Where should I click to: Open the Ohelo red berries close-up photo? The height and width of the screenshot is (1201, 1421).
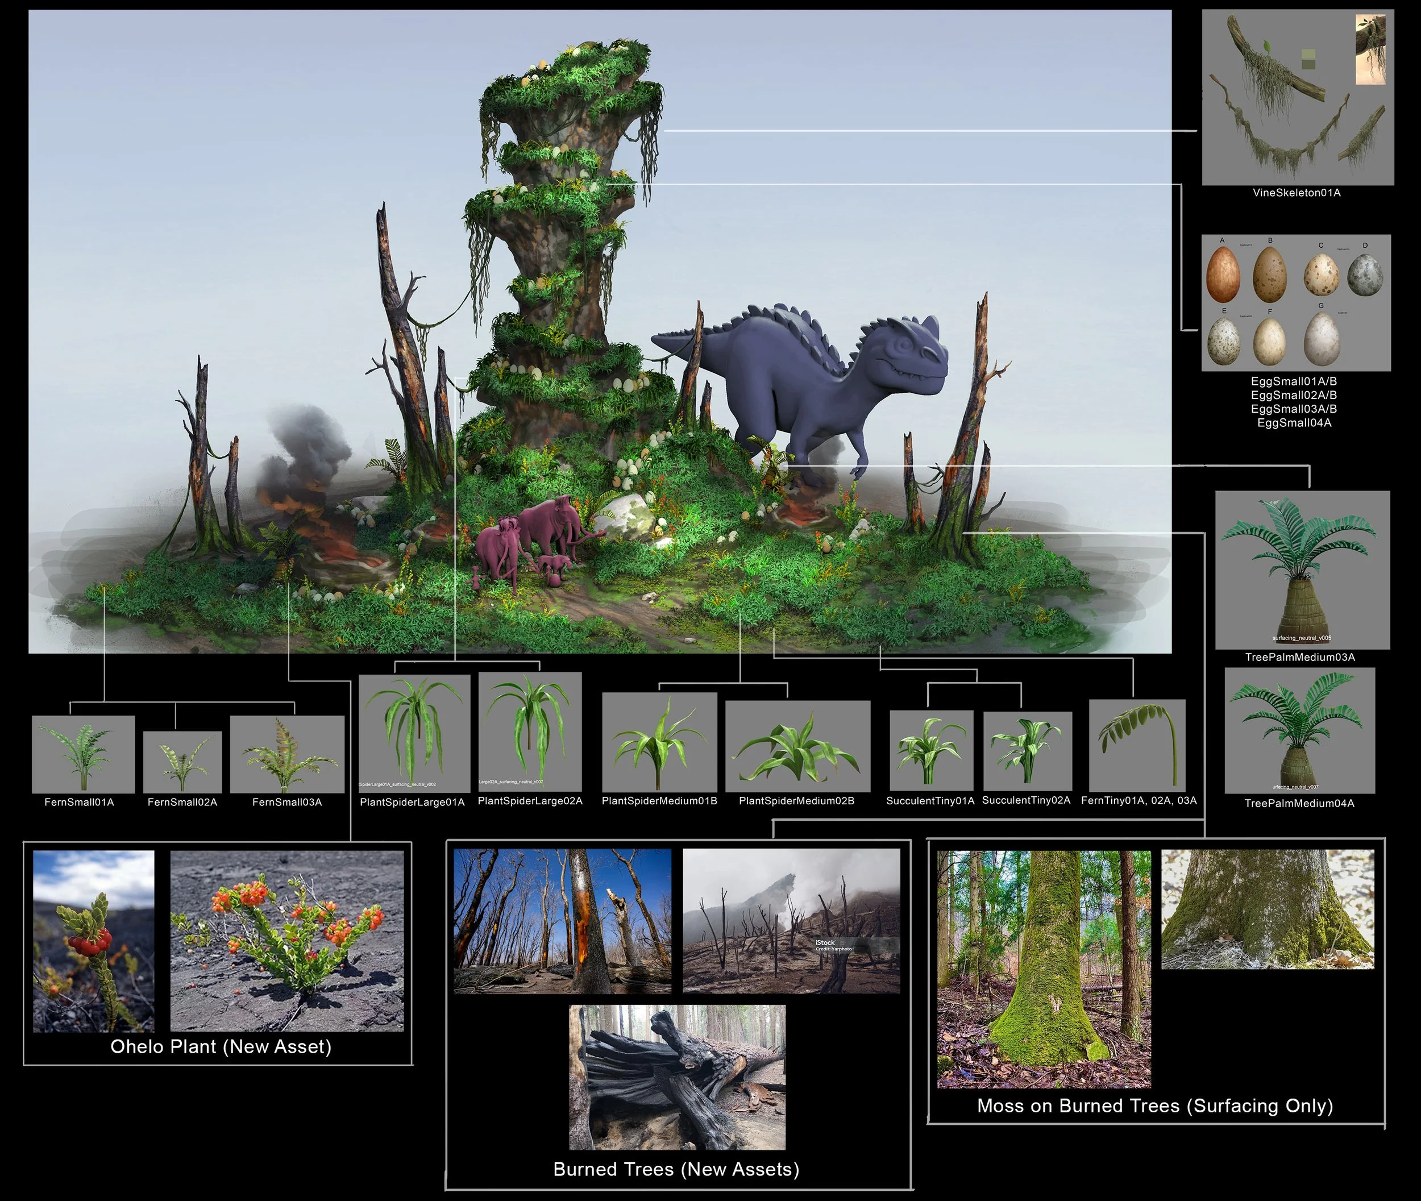click(x=94, y=941)
